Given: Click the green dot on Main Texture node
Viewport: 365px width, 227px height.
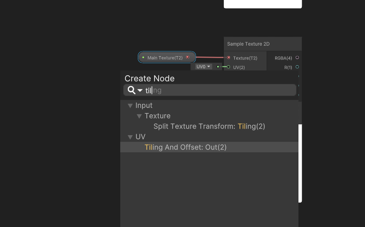Looking at the screenshot, I should 143,58.
